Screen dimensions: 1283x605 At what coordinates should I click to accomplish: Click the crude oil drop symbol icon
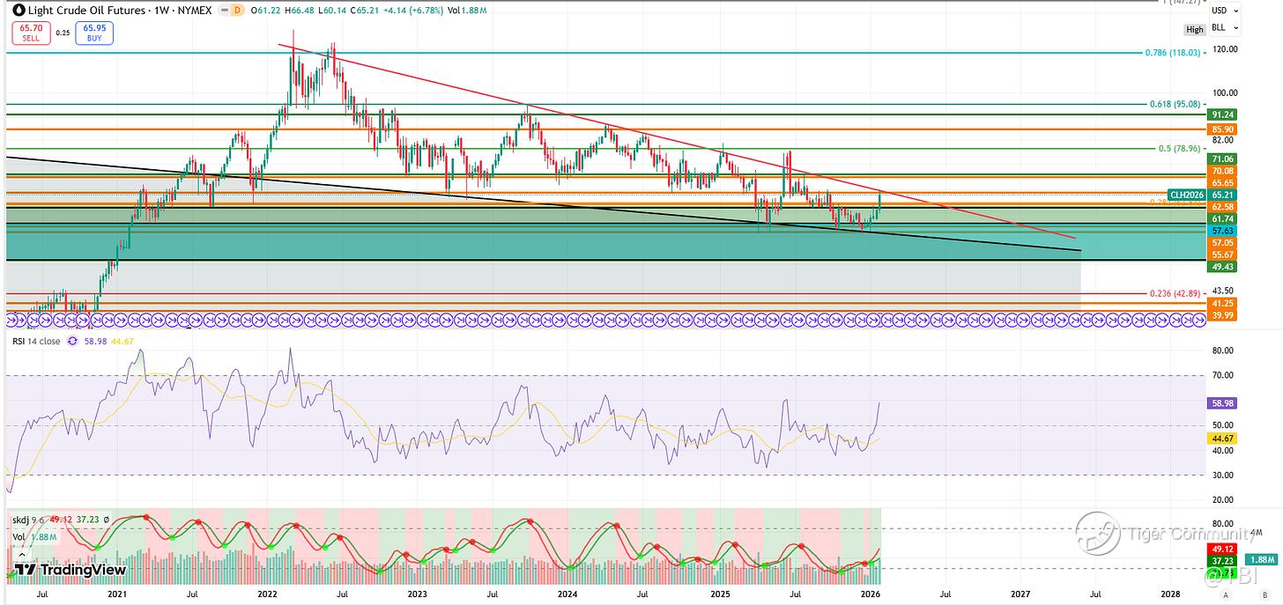point(19,10)
